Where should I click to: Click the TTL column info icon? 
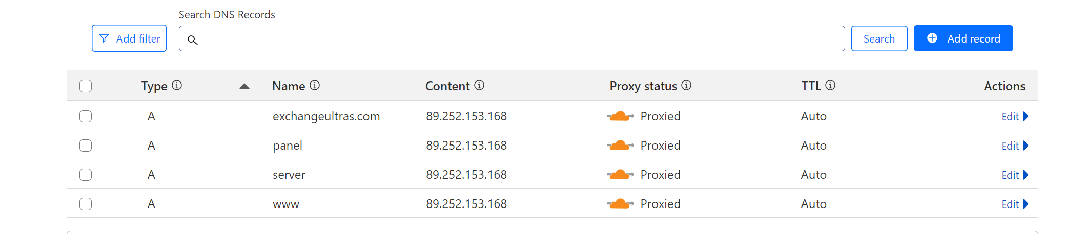pos(830,85)
